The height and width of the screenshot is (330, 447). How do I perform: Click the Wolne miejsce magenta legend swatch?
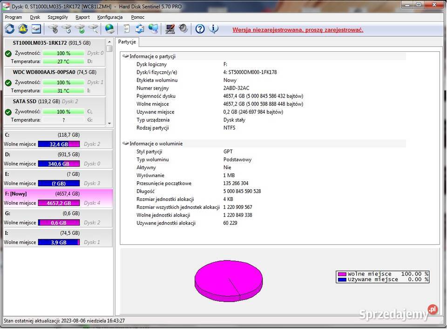[x=342, y=274]
